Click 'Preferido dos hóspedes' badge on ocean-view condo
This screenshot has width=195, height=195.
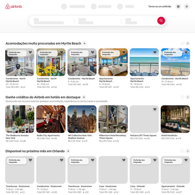pyautogui.click(x=172, y=53)
